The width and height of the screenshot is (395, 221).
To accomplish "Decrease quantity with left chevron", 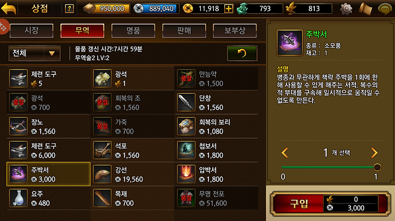I will [285, 153].
